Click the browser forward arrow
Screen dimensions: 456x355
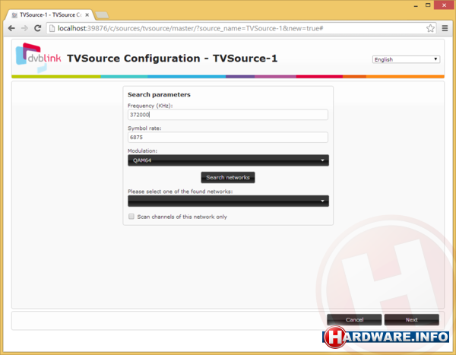click(25, 28)
